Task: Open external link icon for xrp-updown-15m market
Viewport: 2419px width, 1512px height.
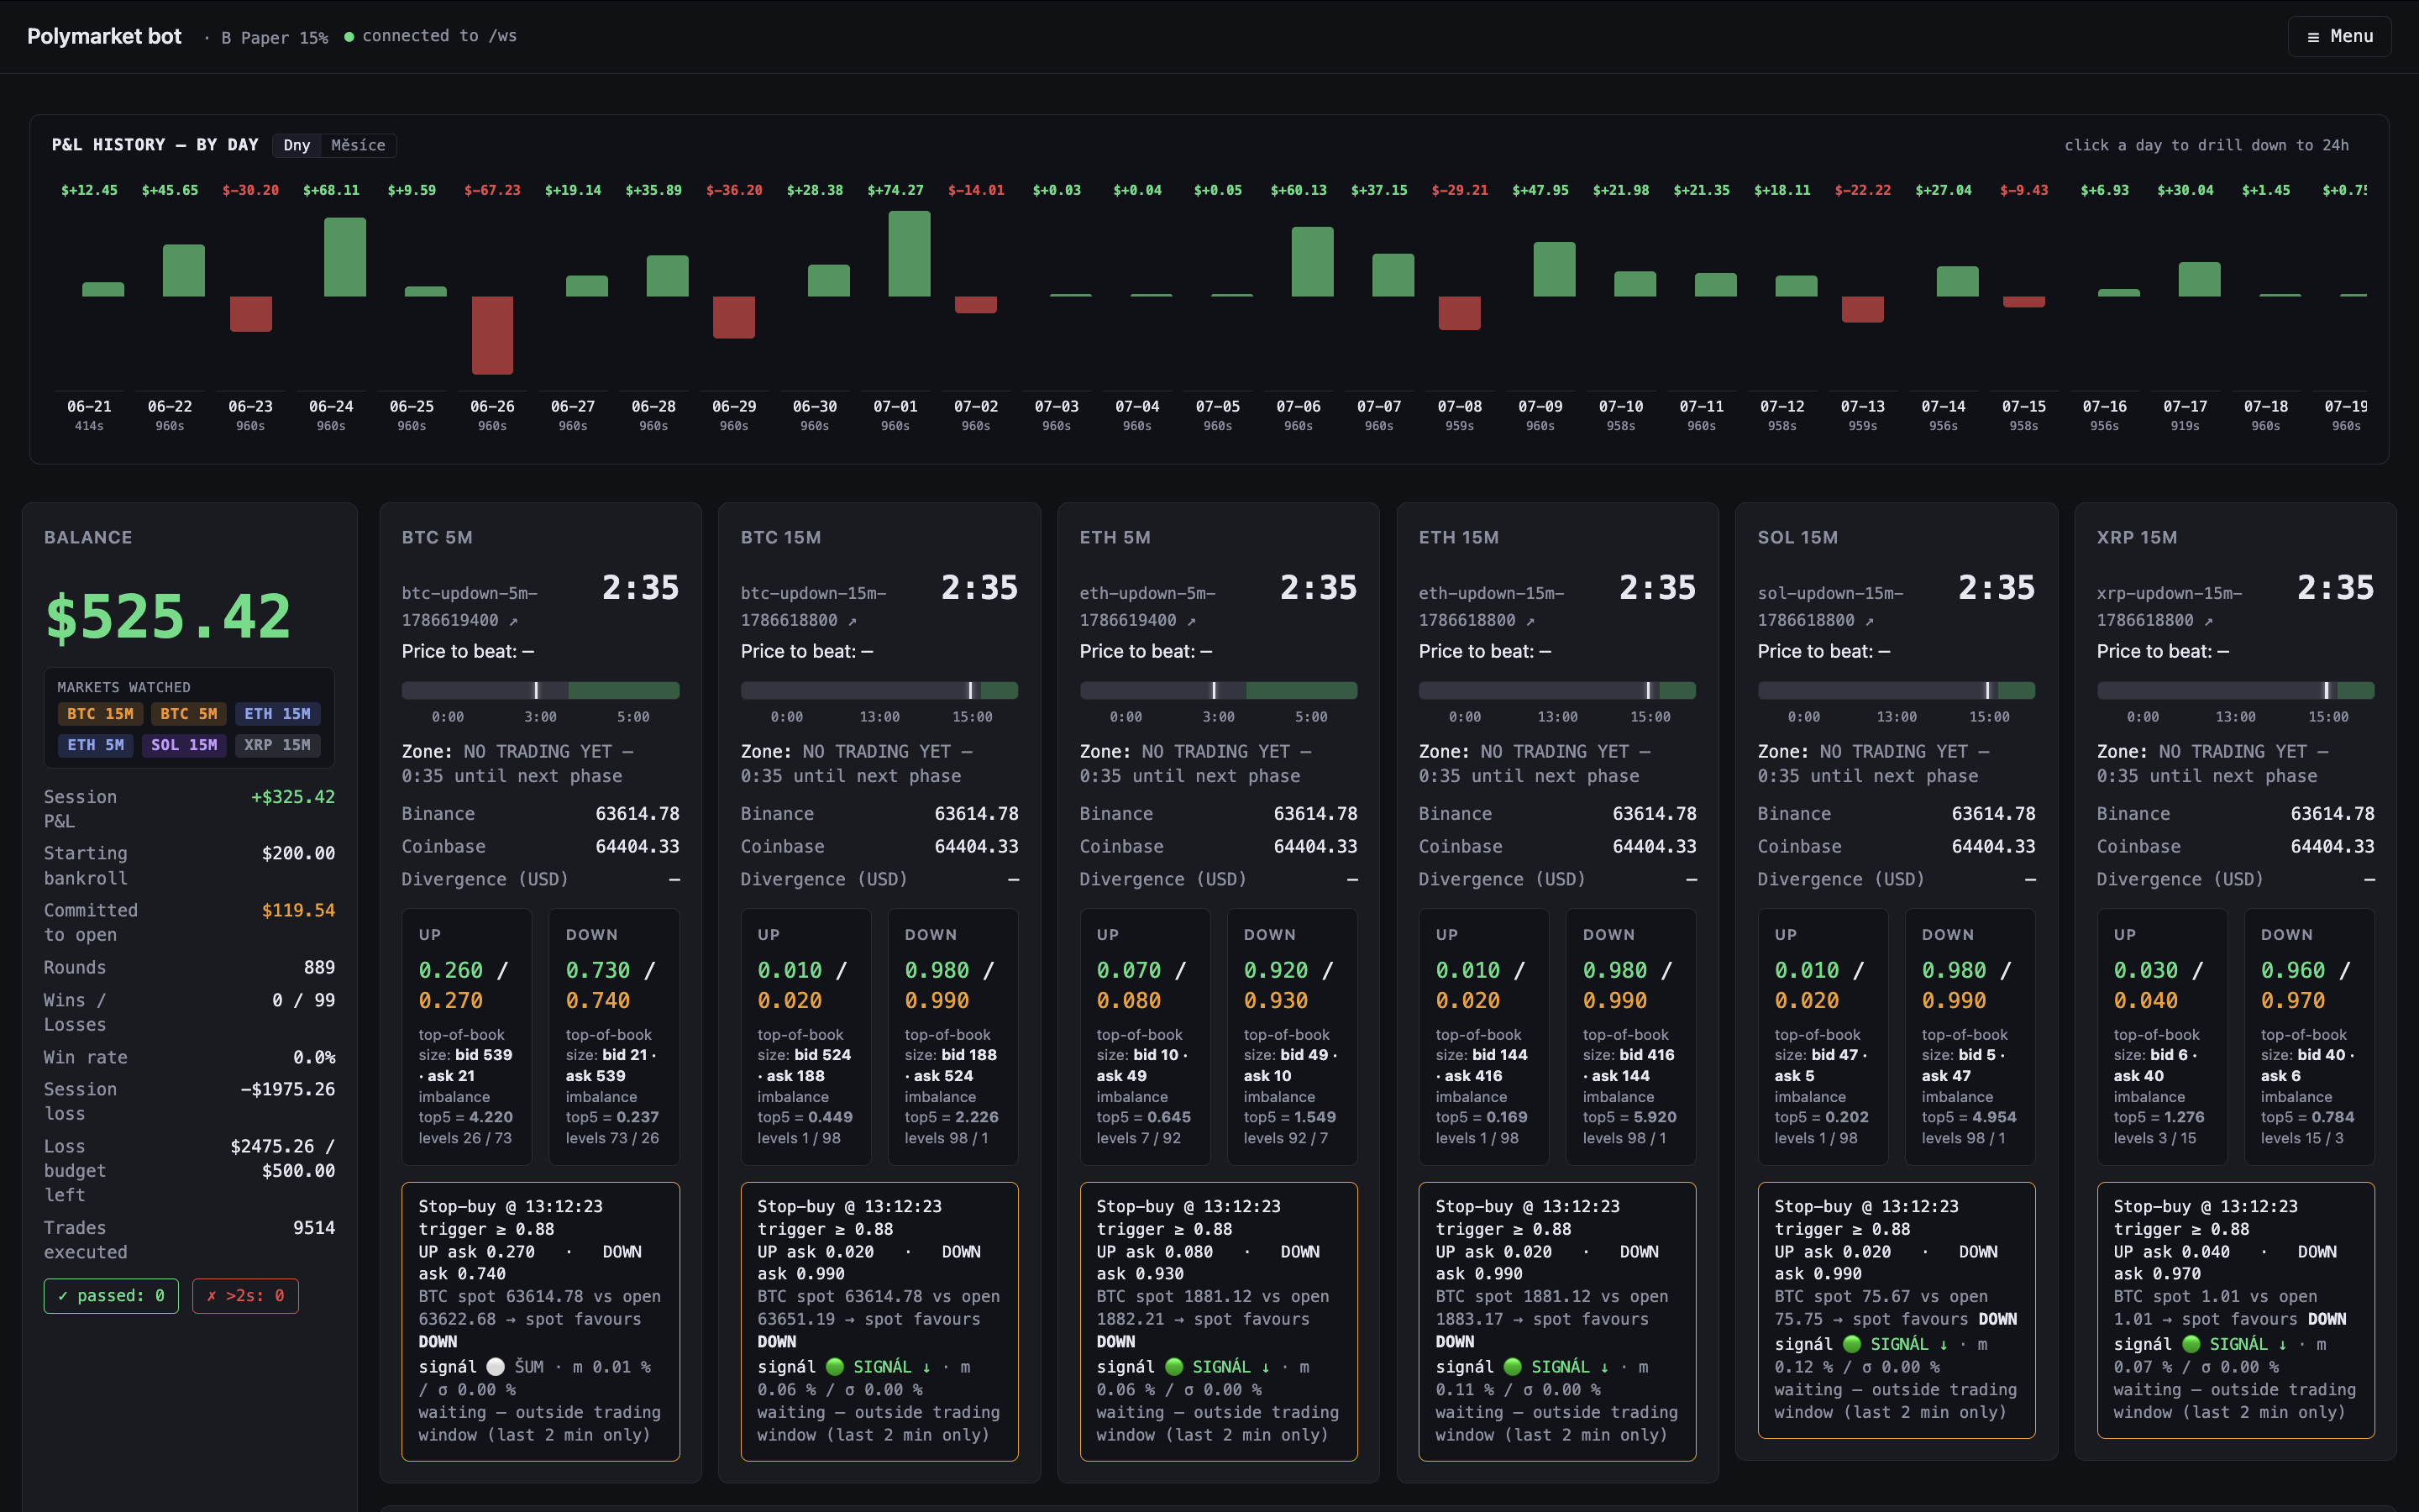Action: 2208,621
